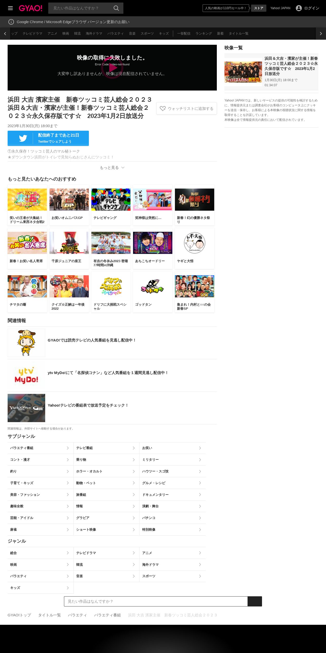Open the 麻雀 subgenre row

(40, 530)
